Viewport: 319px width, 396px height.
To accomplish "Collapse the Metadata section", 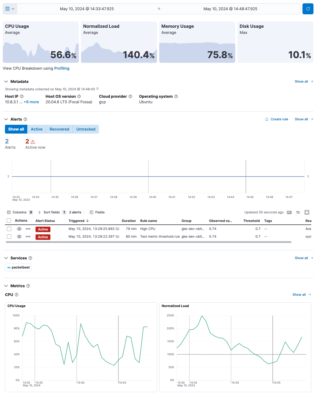I will tap(6, 82).
